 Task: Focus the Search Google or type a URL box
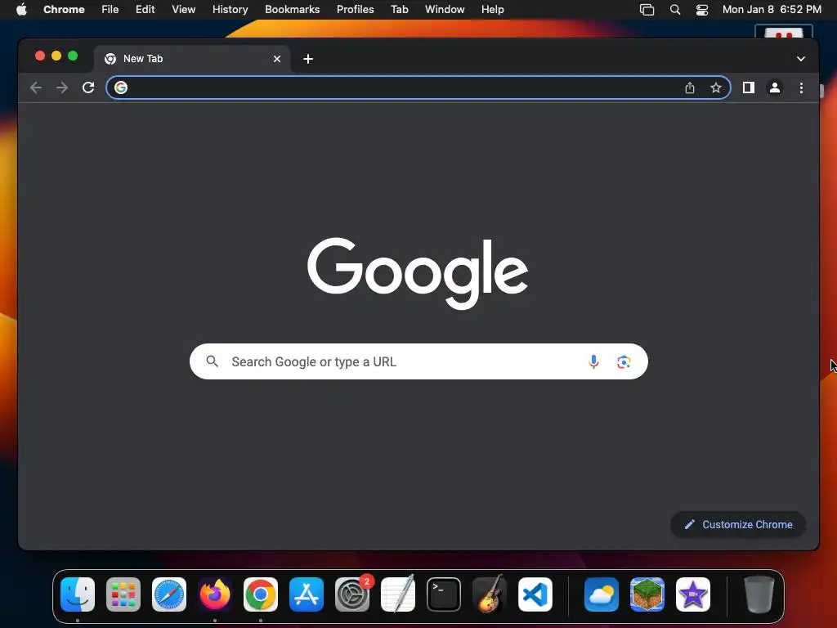[418, 361]
